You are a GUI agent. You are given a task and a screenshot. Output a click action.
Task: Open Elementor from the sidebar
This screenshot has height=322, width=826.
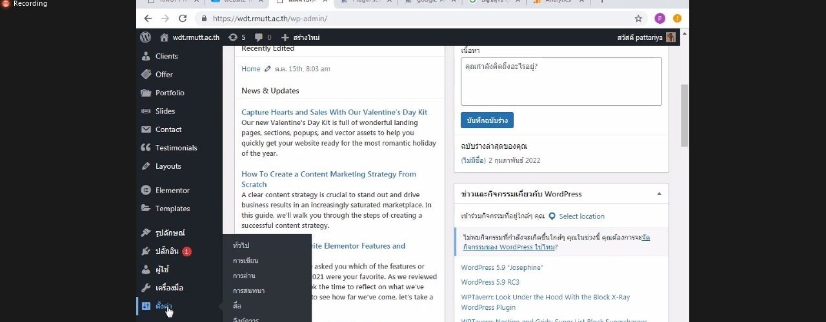click(x=172, y=190)
